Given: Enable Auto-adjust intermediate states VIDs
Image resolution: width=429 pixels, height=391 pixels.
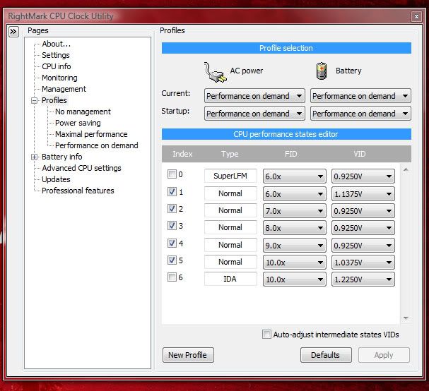Looking at the screenshot, I should pos(266,334).
